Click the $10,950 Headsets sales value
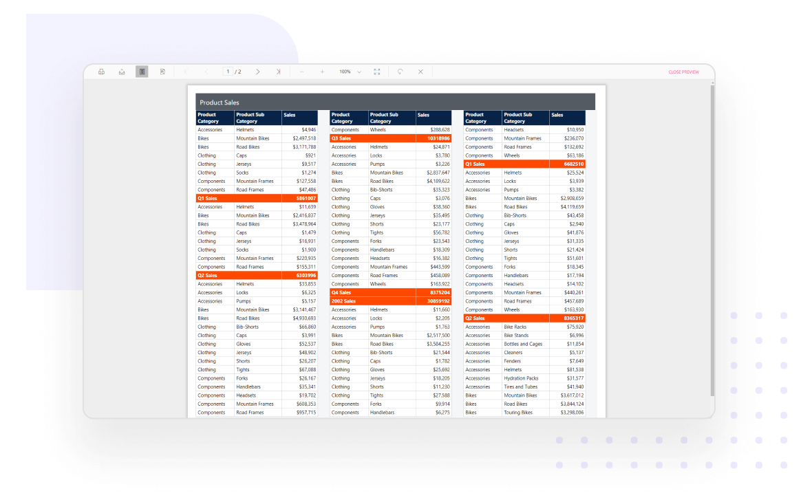 [575, 130]
